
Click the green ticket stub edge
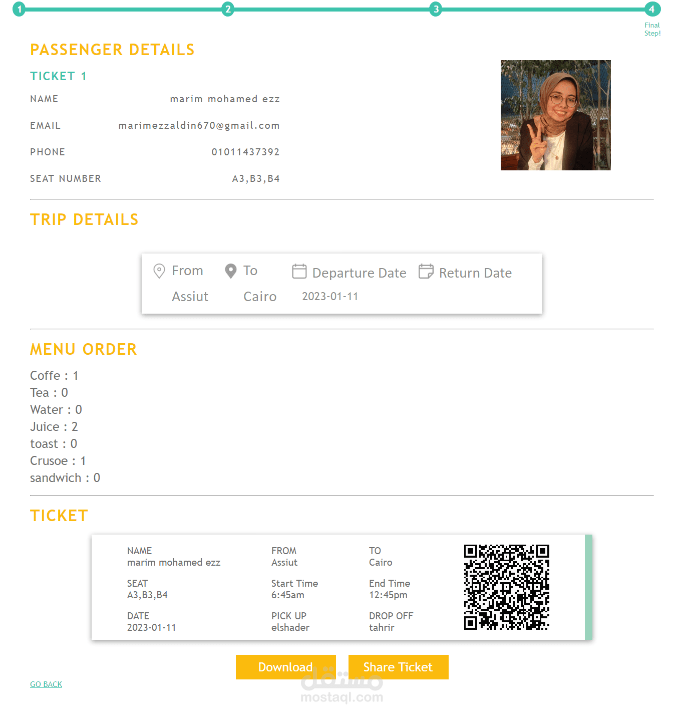588,587
